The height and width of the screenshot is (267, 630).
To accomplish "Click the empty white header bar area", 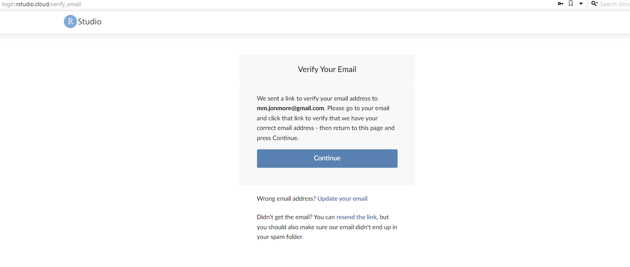I will (x=351, y=22).
